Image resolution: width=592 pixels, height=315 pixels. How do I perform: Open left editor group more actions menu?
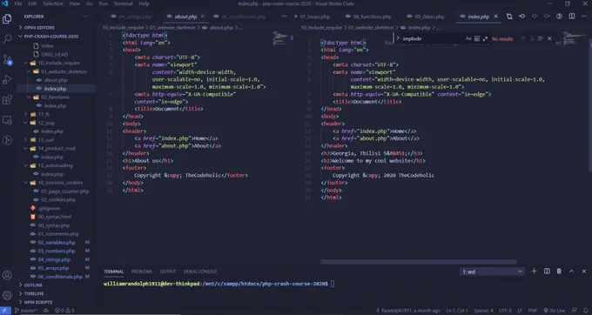pos(285,17)
